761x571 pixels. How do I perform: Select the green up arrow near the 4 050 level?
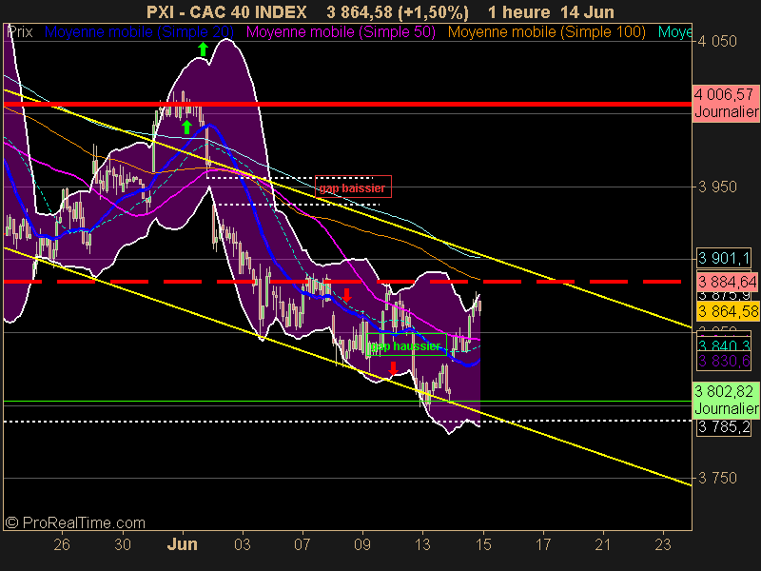[x=203, y=49]
